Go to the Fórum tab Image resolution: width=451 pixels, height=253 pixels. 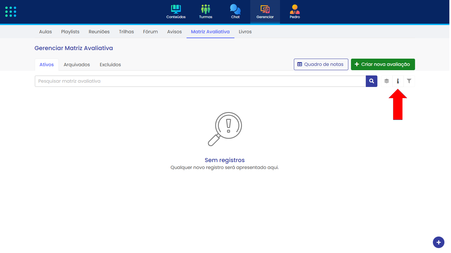pyautogui.click(x=151, y=32)
